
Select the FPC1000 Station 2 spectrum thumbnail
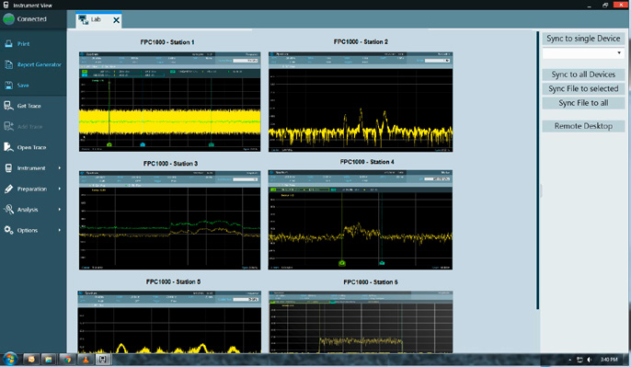tap(361, 102)
